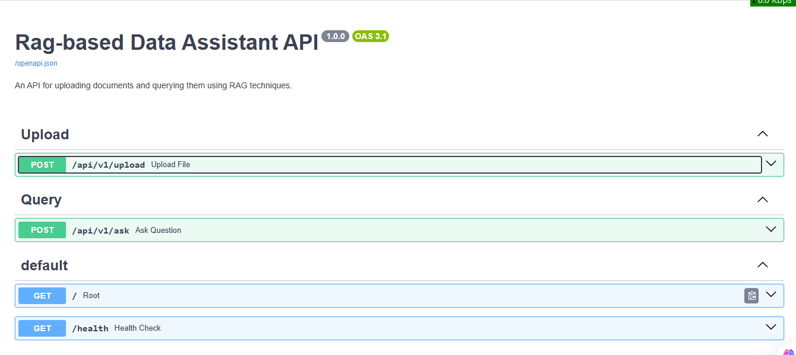This screenshot has width=796, height=355.
Task: Click the 1.0.0 version badge
Action: point(335,36)
